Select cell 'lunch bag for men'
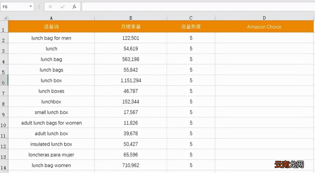The height and width of the screenshot is (173, 315). [x=51, y=38]
